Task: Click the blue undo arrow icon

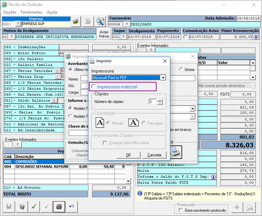Action: coord(72,207)
